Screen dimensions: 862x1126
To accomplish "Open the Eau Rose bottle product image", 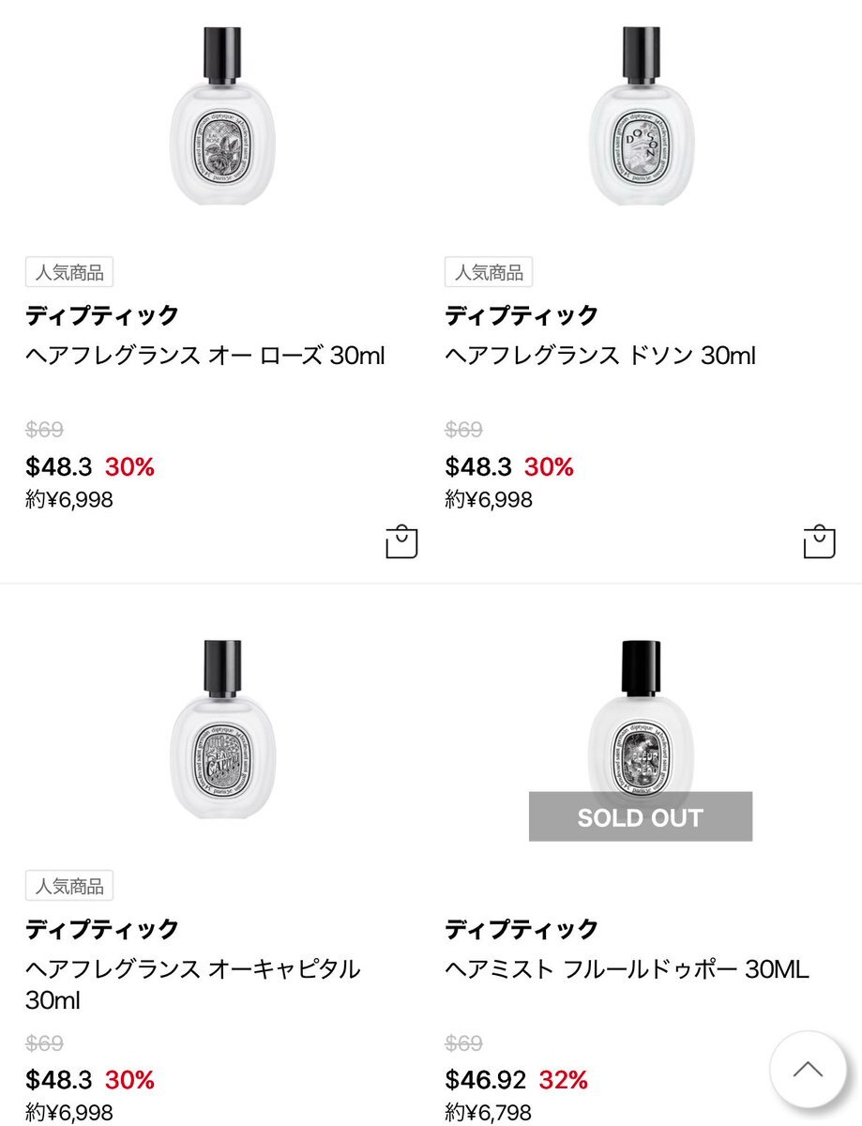I will [222, 117].
